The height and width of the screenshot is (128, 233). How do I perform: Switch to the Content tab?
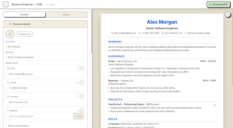[24, 15]
